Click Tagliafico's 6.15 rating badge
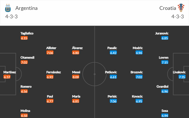 (x=24, y=38)
